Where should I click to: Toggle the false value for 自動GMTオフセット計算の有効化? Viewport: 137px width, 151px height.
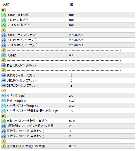pyautogui.click(x=72, y=121)
